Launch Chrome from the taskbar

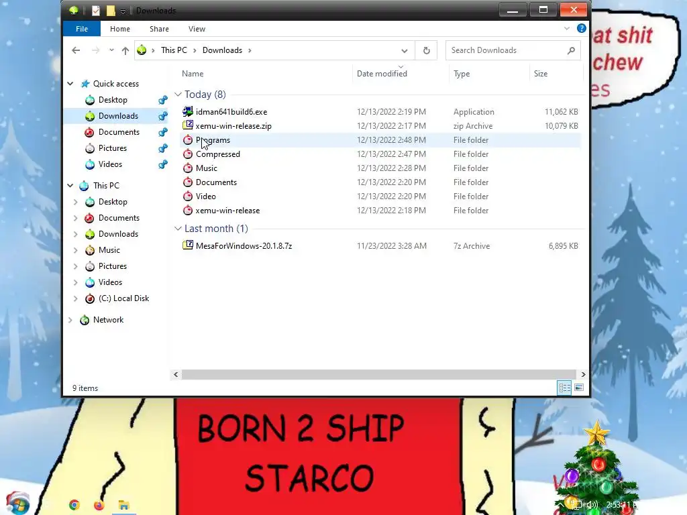74,506
